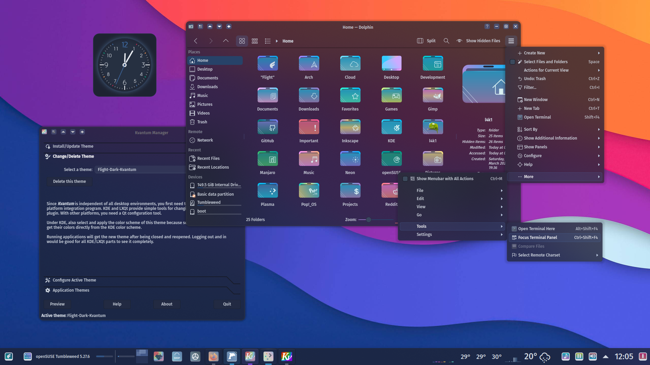Open the Dolphin search tool

[x=447, y=41]
